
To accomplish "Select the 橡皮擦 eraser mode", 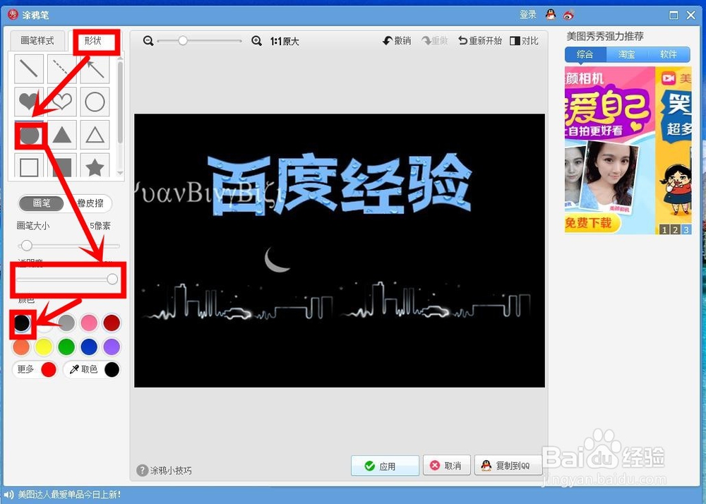I will (90, 203).
